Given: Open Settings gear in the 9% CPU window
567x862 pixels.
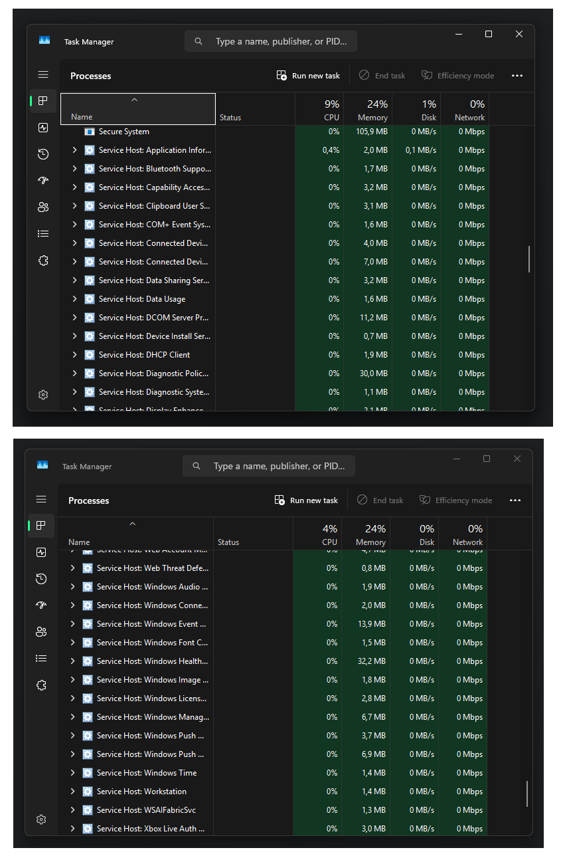Looking at the screenshot, I should tap(43, 395).
